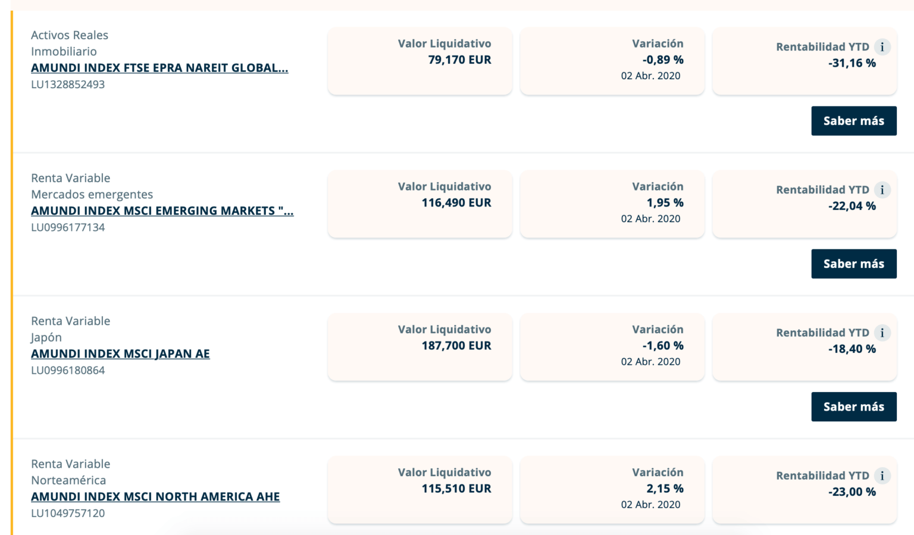Open the AMUNDI INDEX MSCI NORTH AMERICA AHE link
The height and width of the screenshot is (535, 914).
(155, 496)
